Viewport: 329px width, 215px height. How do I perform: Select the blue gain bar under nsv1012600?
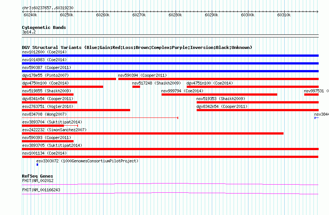[170, 56]
